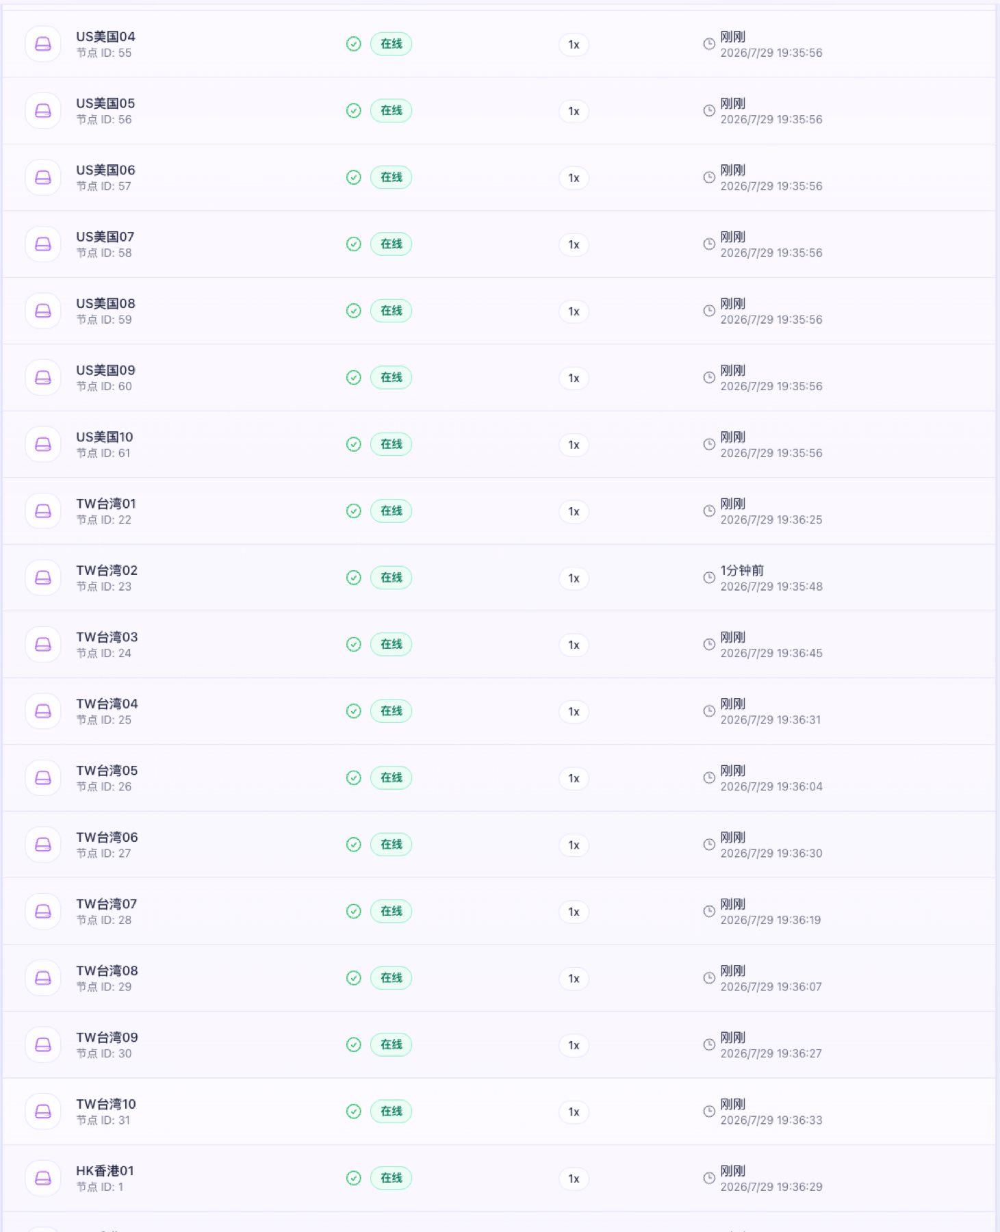The height and width of the screenshot is (1232, 1000).
Task: Click the 1x rate badge for HK香港01
Action: (574, 1179)
